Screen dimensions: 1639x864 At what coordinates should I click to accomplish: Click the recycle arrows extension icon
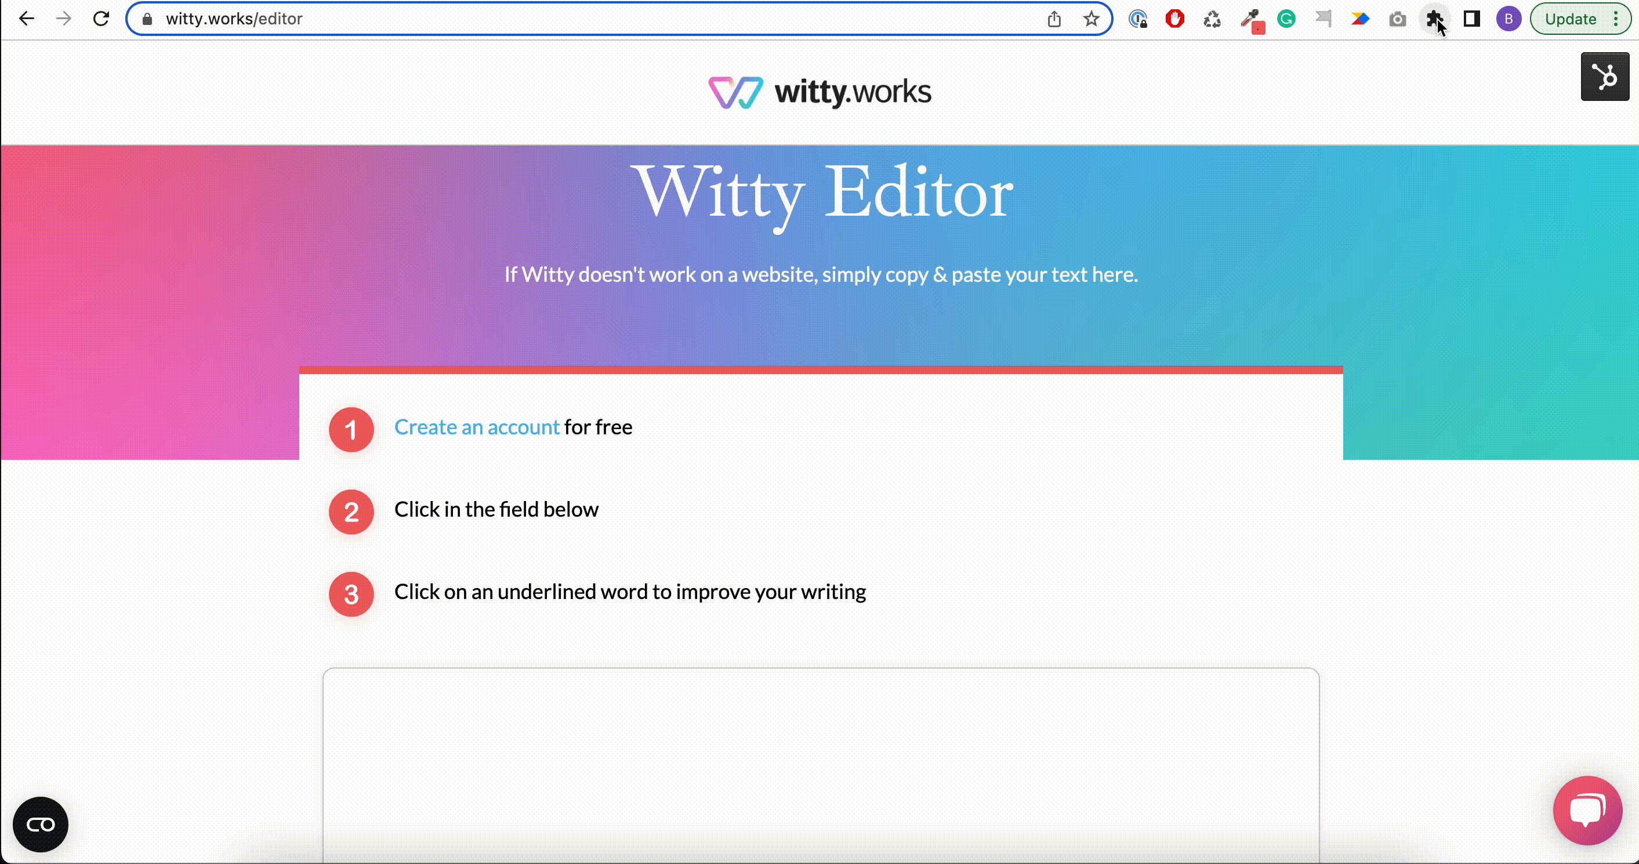pyautogui.click(x=1212, y=19)
